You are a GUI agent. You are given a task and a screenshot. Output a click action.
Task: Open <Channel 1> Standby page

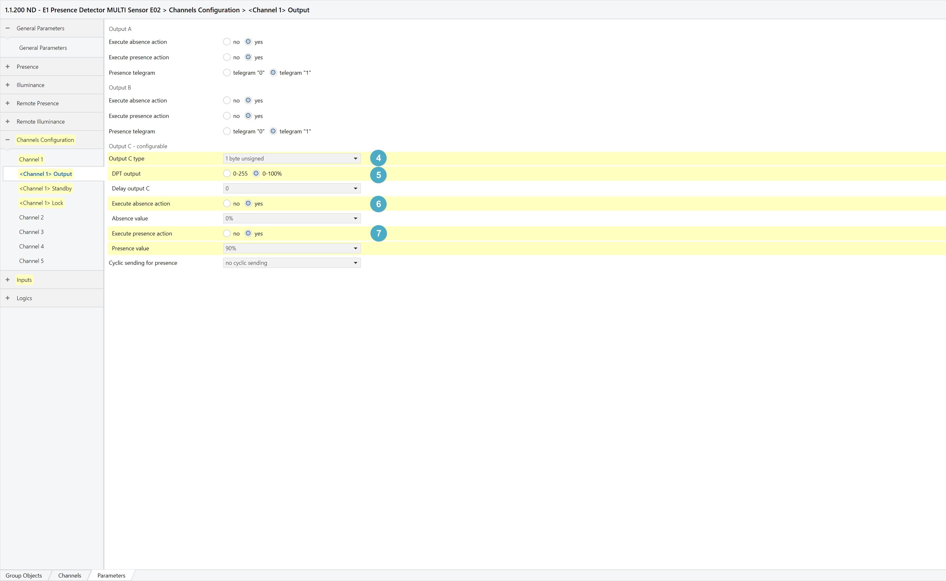(46, 188)
